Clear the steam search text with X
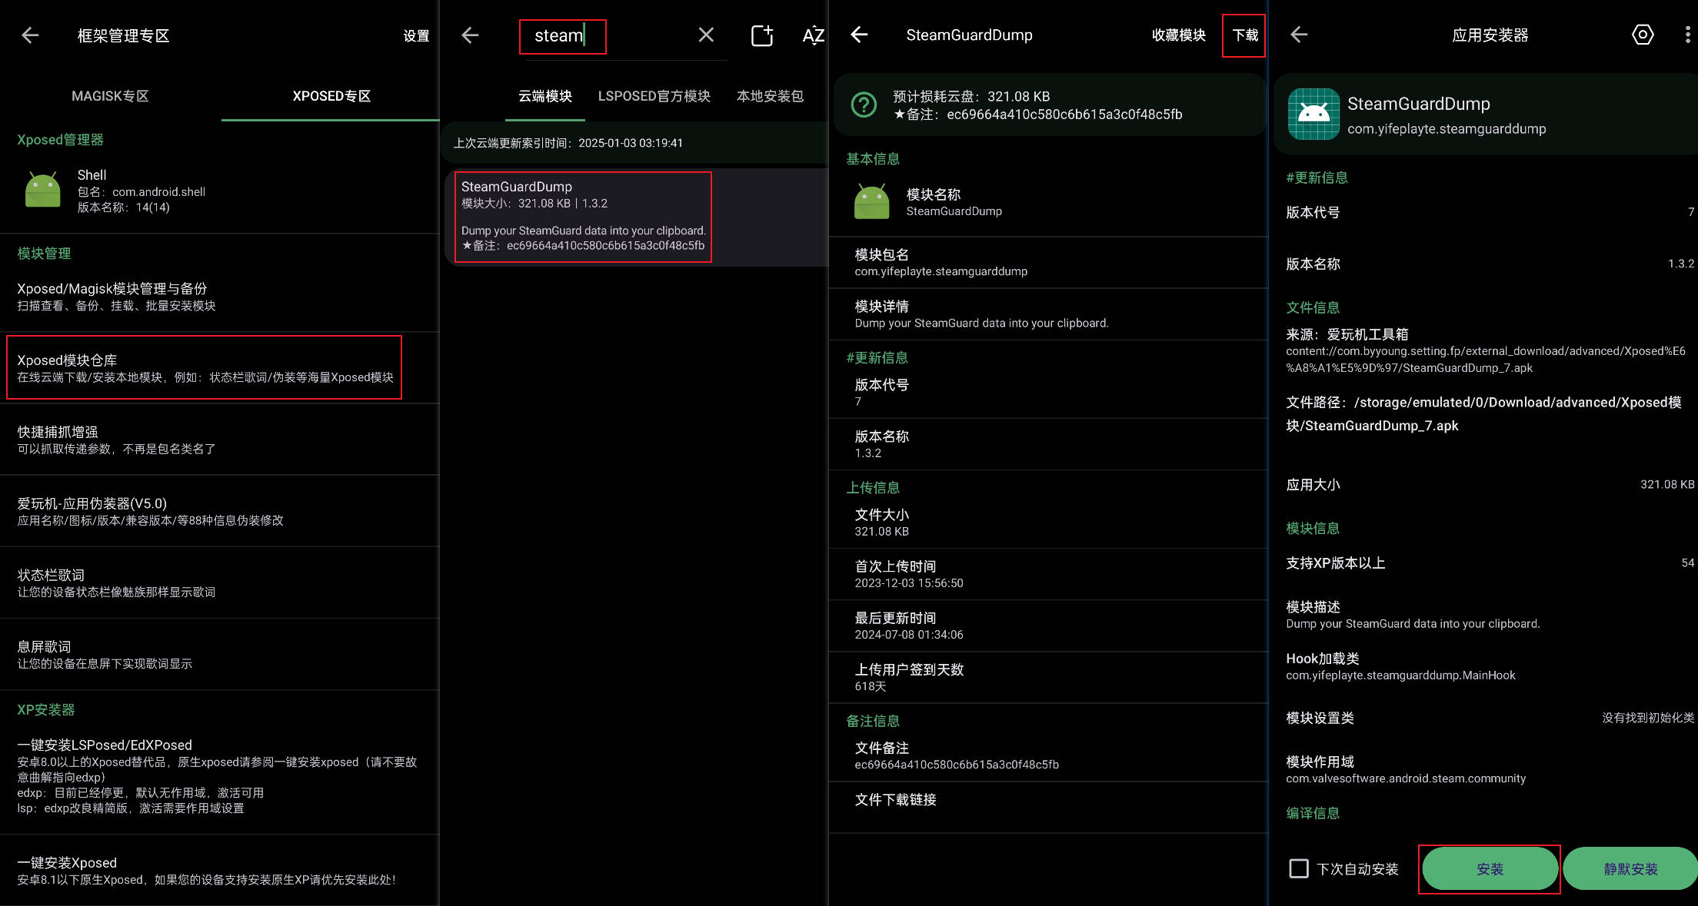1698x906 pixels. tap(706, 35)
